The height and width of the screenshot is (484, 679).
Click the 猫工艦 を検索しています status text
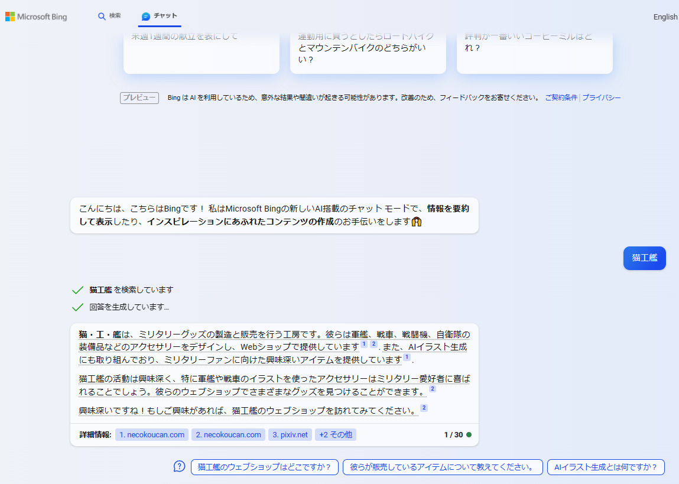[131, 290]
